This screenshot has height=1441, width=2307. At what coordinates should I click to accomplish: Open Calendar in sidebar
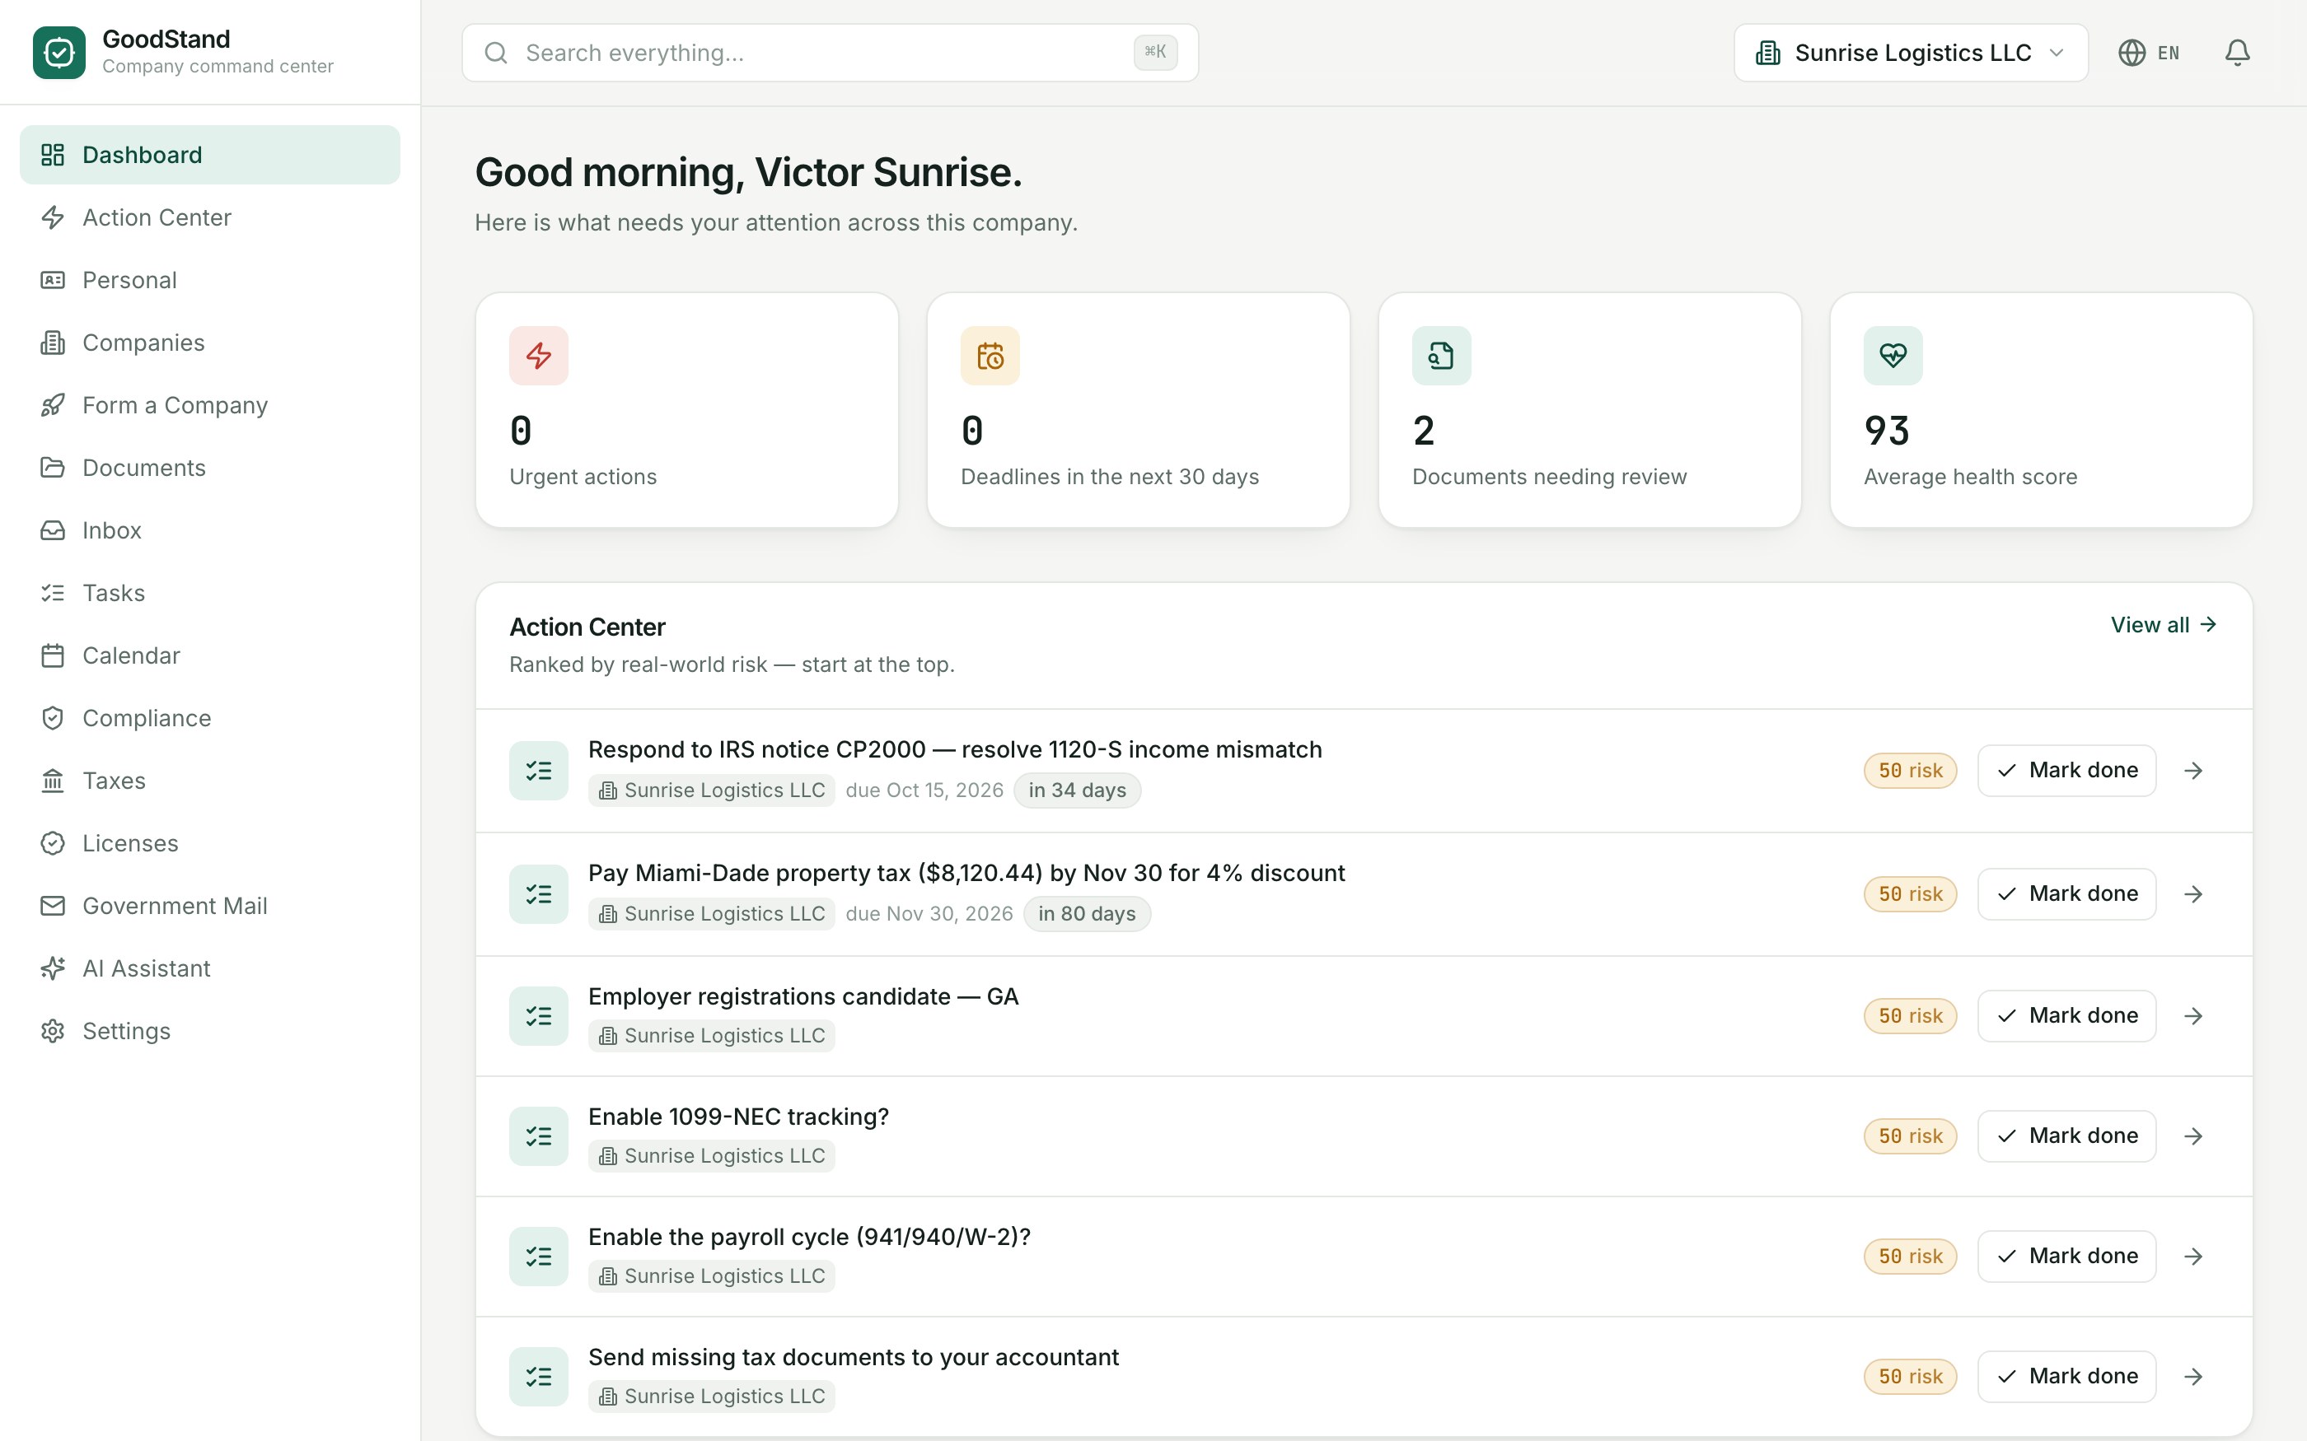(210, 655)
